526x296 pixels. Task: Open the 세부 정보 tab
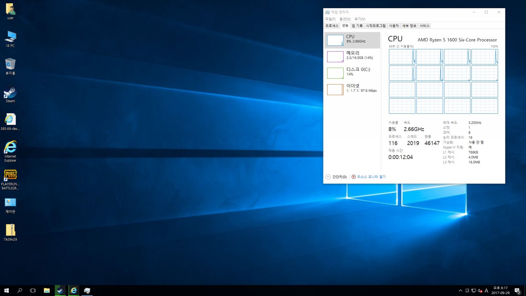click(409, 26)
